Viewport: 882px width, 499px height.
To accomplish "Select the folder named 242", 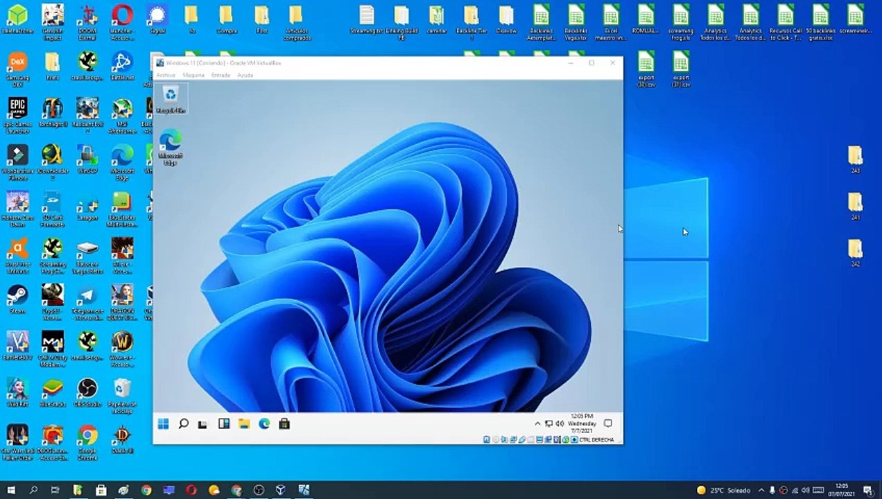I will point(856,253).
